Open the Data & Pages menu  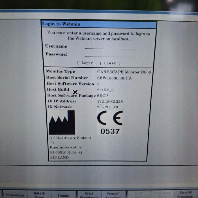click(x=39, y=195)
